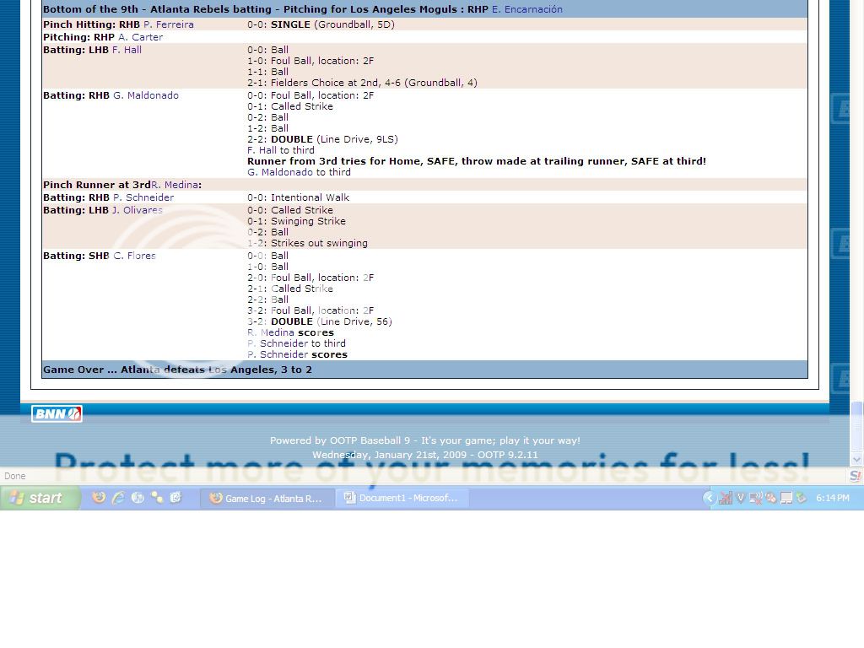The width and height of the screenshot is (864, 648).
Task: Expand hidden system tray icons chevron
Action: coord(710,498)
